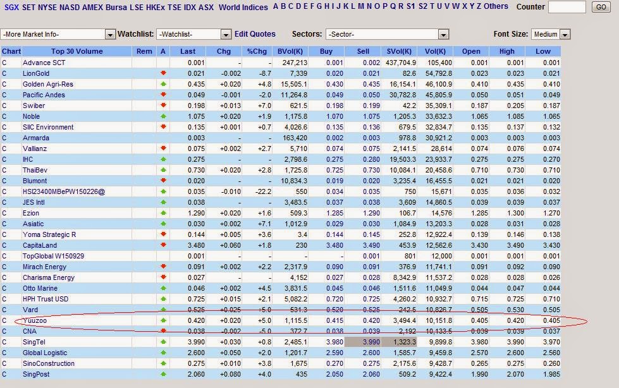This screenshot has height=388, width=619.
Task: Open the SinoConstruction stock link
Action: 49,363
